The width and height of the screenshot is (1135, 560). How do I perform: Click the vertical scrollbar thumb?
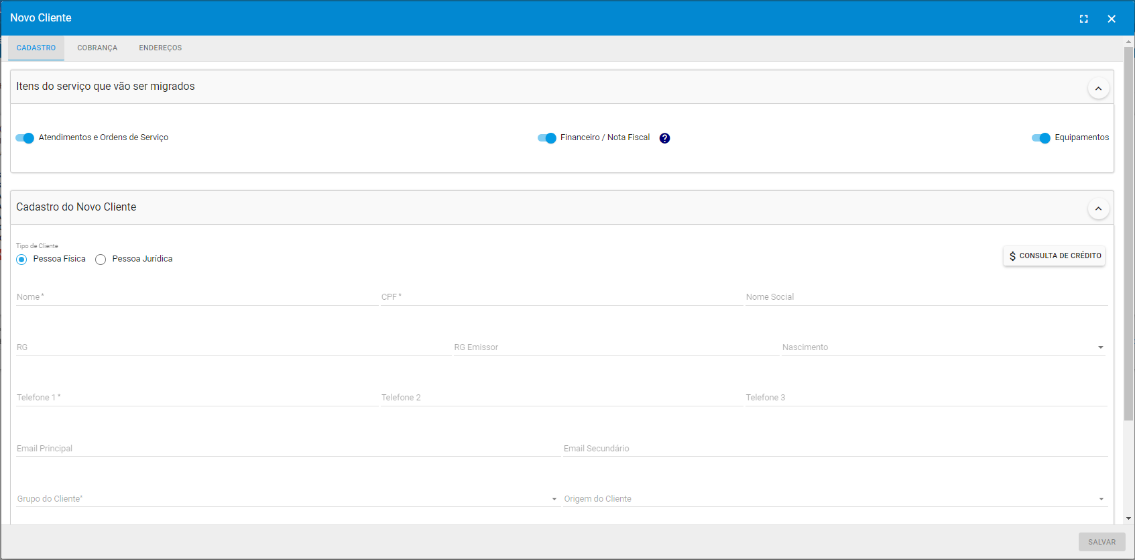[x=1129, y=233]
